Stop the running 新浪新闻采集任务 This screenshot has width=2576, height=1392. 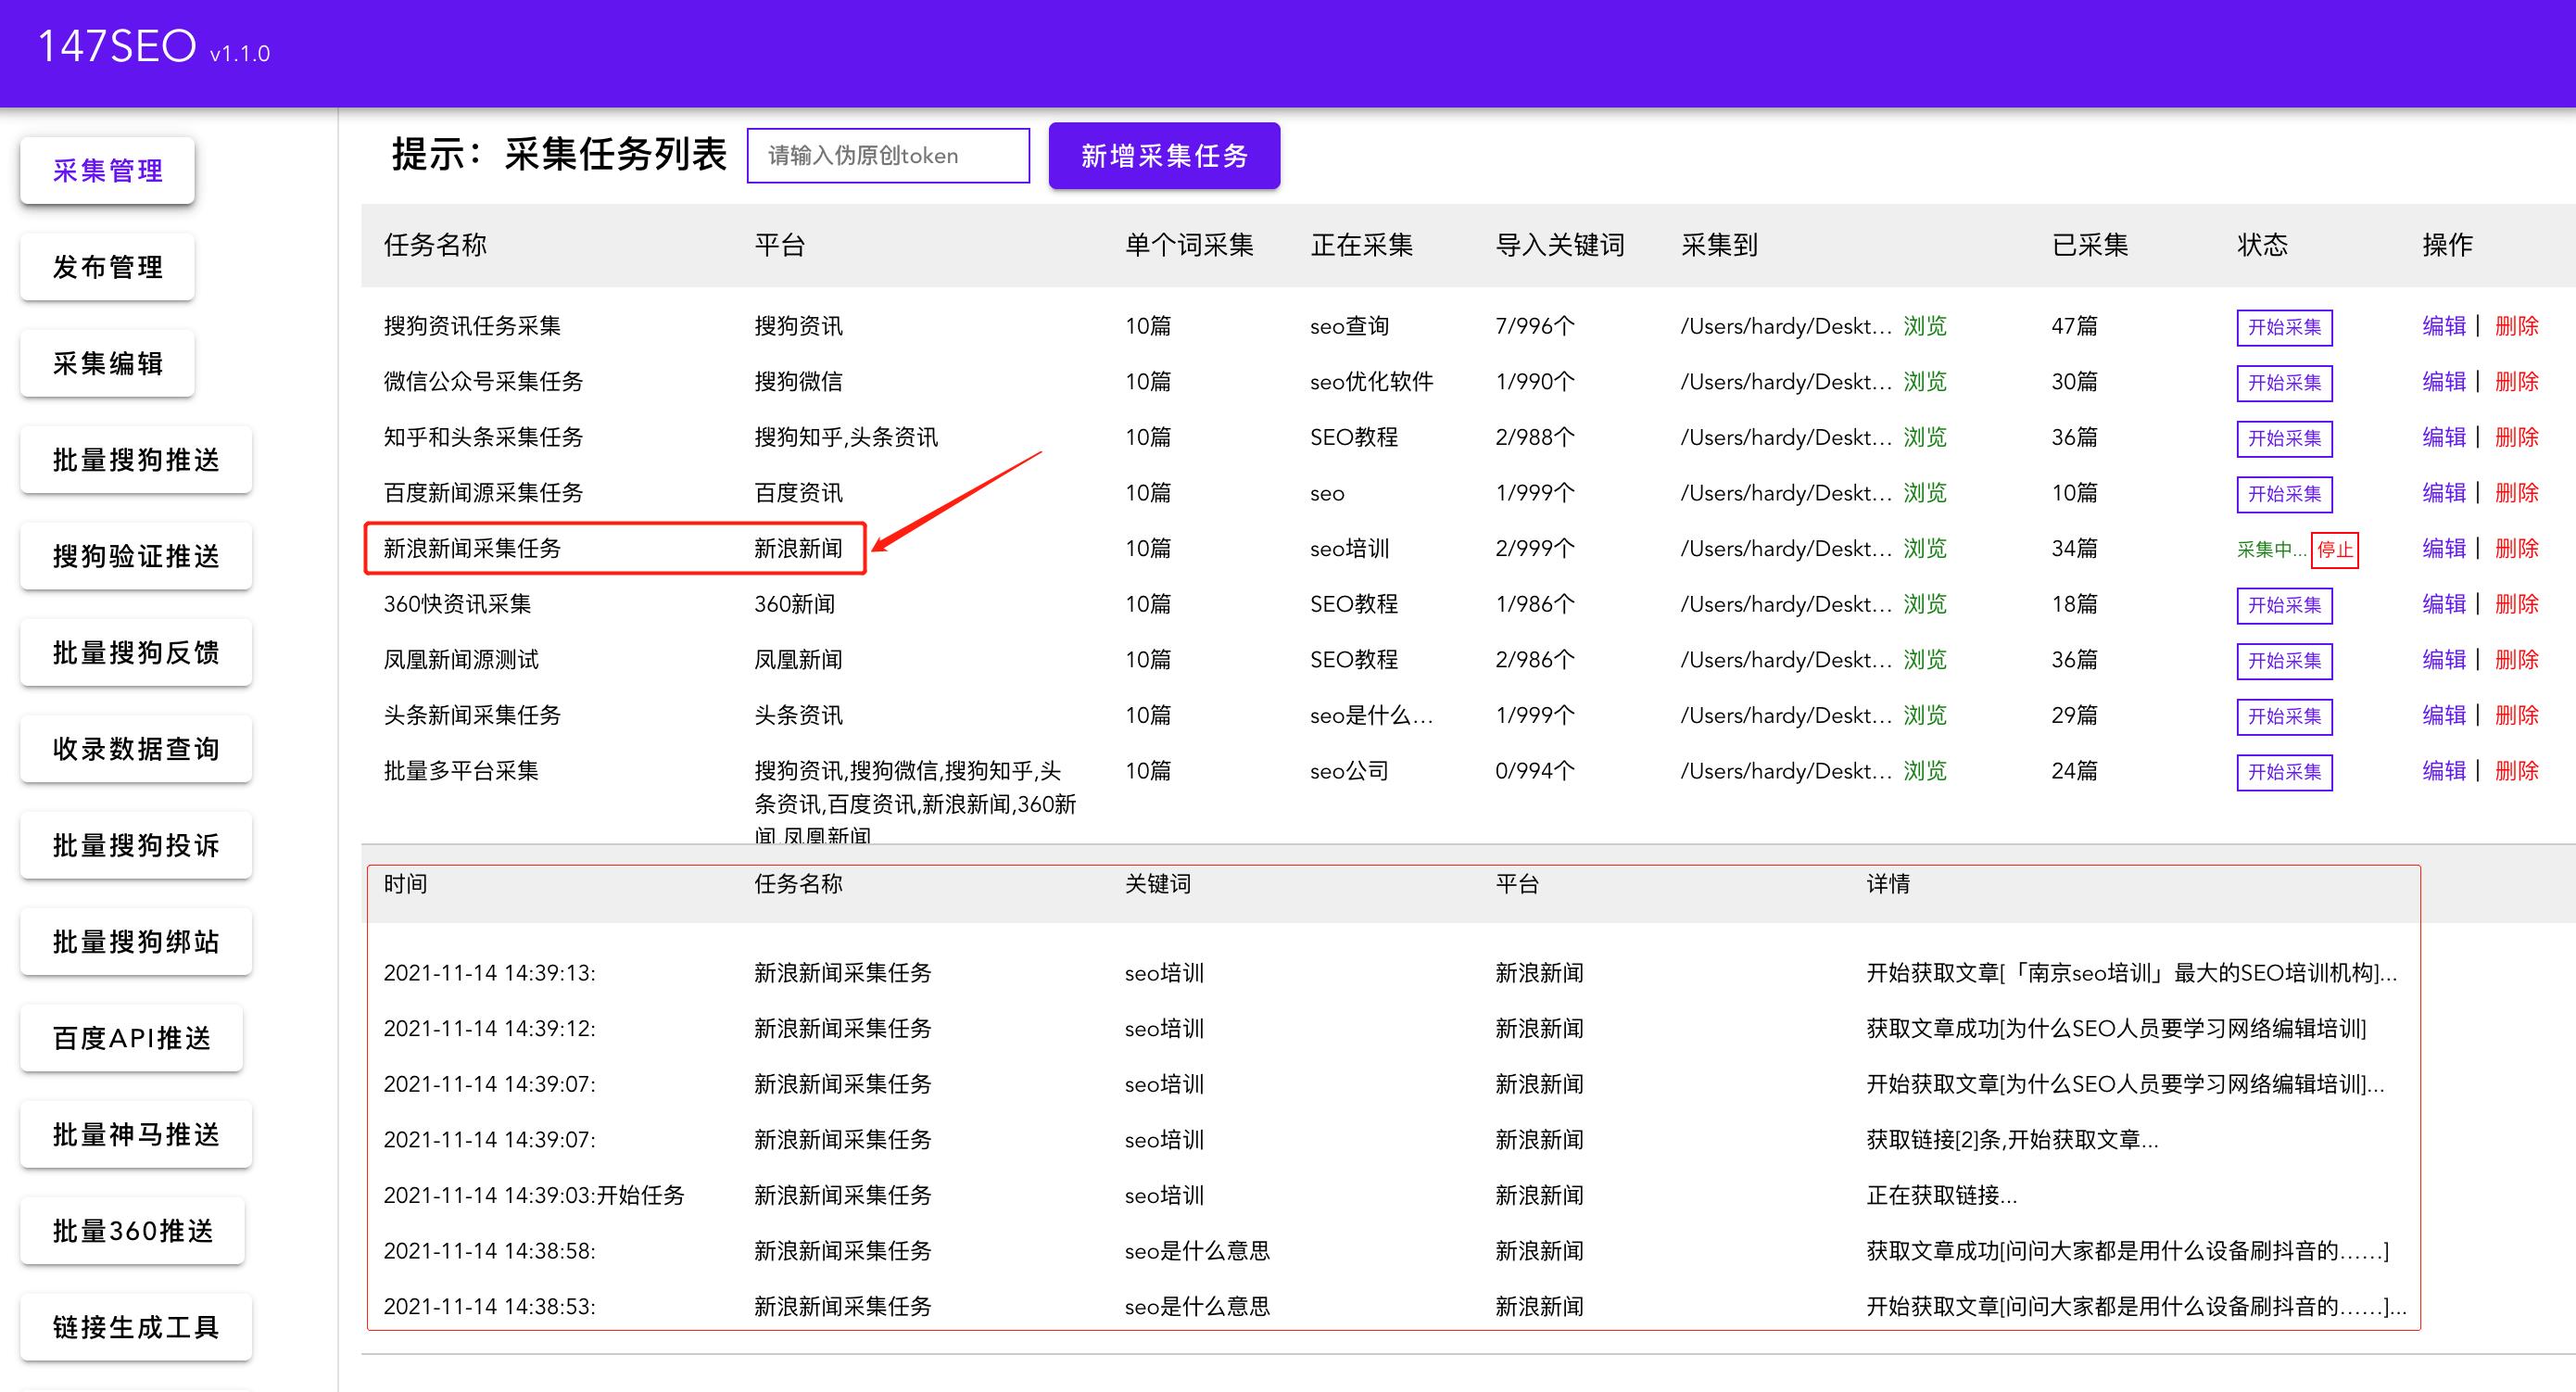click(2334, 550)
